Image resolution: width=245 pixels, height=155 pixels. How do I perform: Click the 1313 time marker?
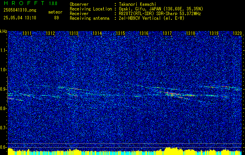pos(74,33)
